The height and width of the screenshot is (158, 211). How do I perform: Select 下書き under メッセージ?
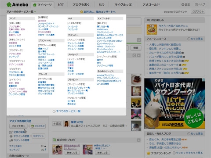point(70,68)
